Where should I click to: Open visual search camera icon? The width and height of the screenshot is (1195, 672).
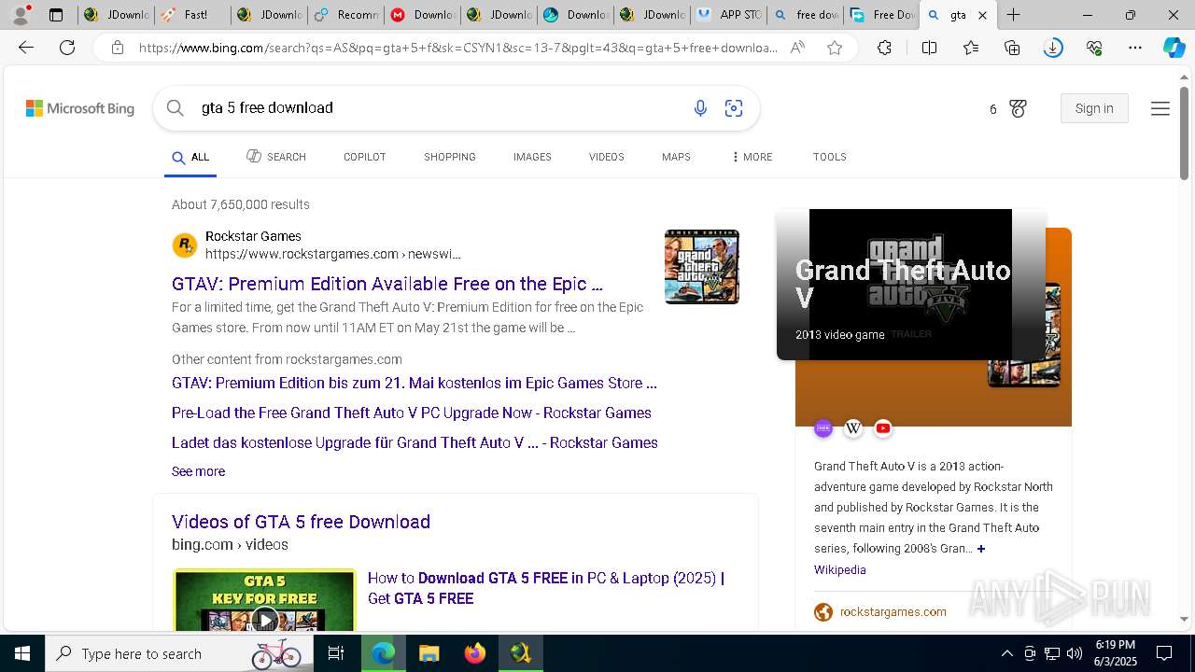[734, 108]
